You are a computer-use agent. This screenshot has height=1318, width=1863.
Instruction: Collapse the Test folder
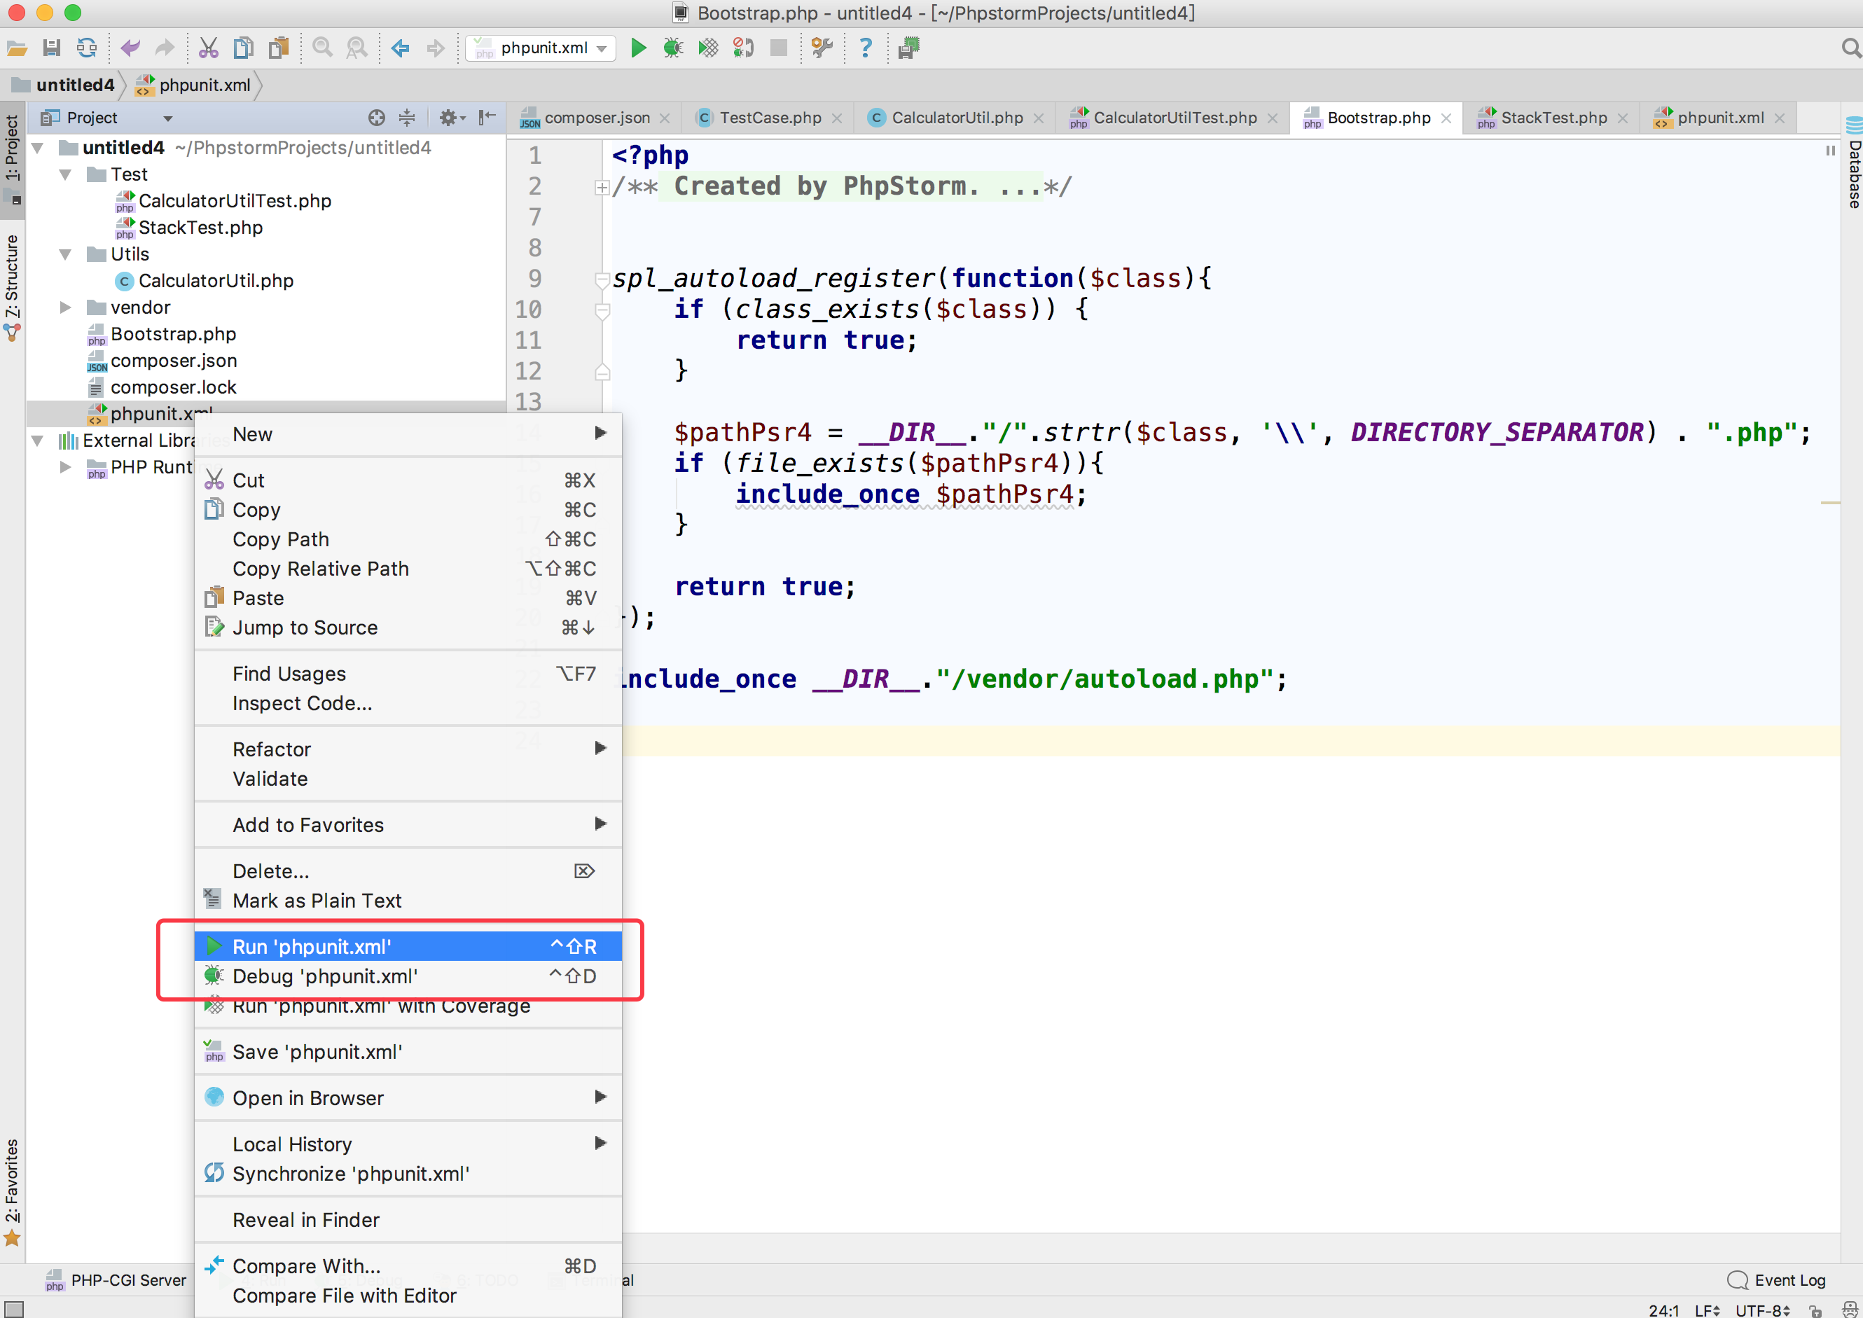(65, 174)
